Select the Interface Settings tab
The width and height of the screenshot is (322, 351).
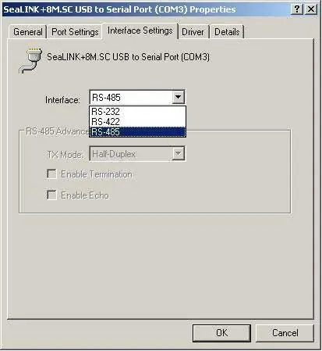coord(140,30)
